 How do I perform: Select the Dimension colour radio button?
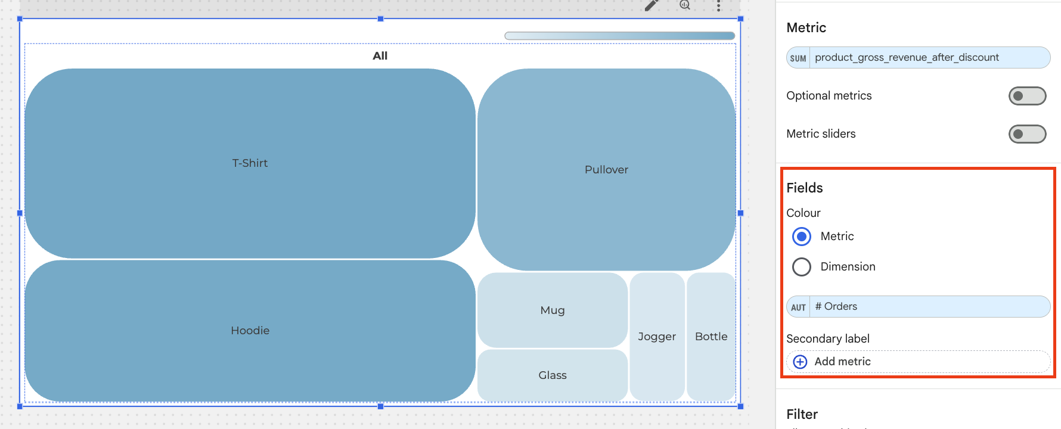(802, 267)
